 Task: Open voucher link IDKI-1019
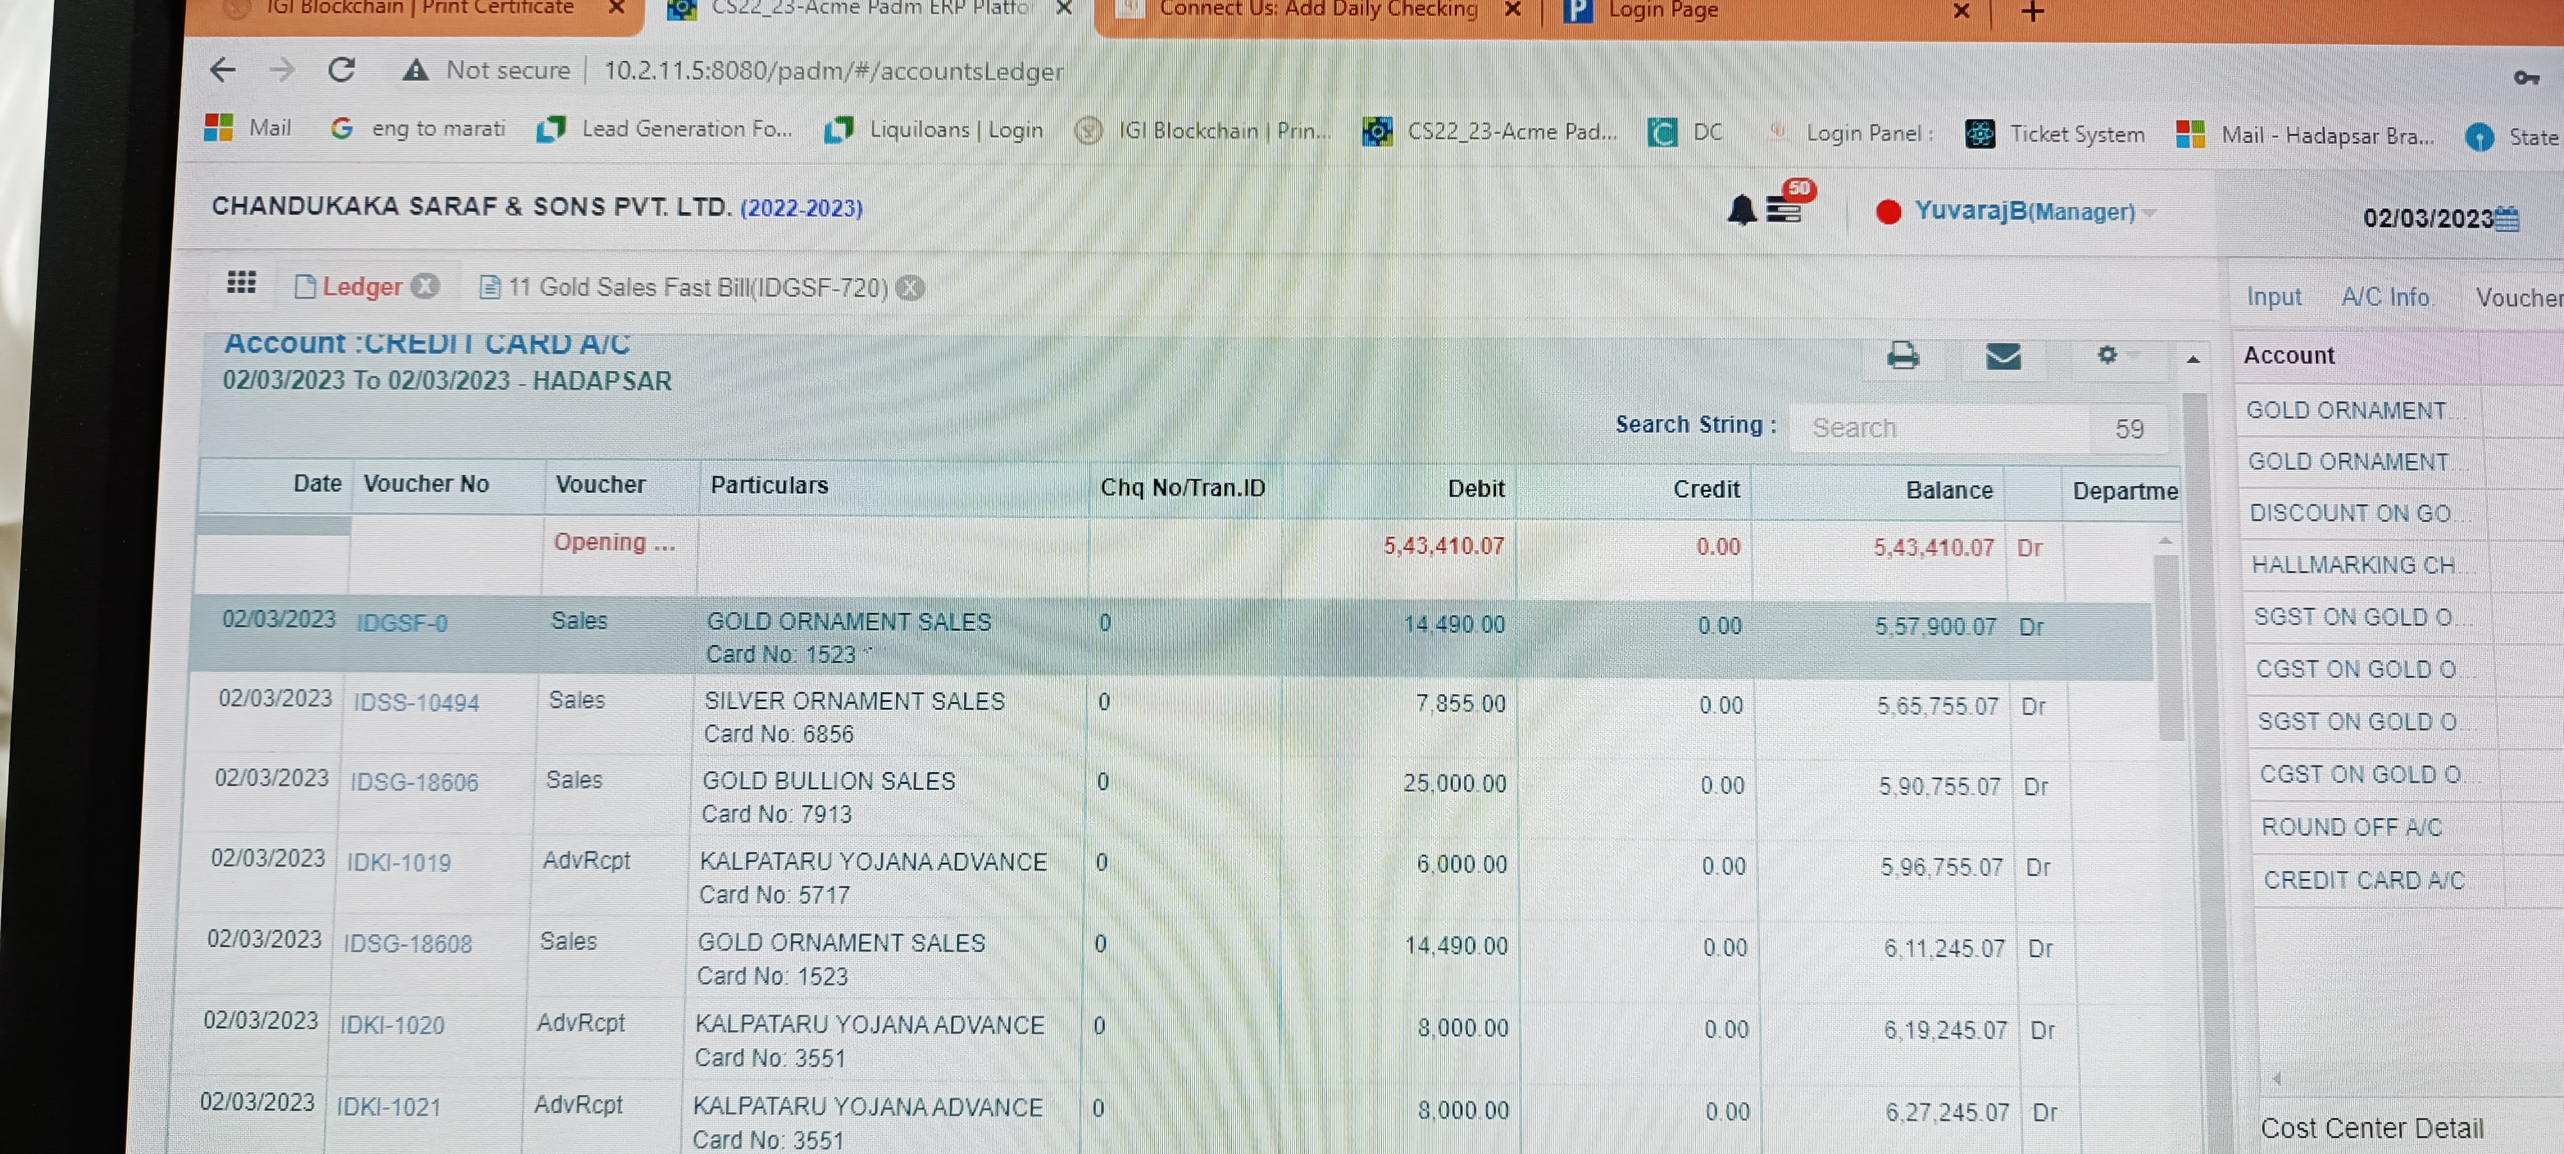398,864
